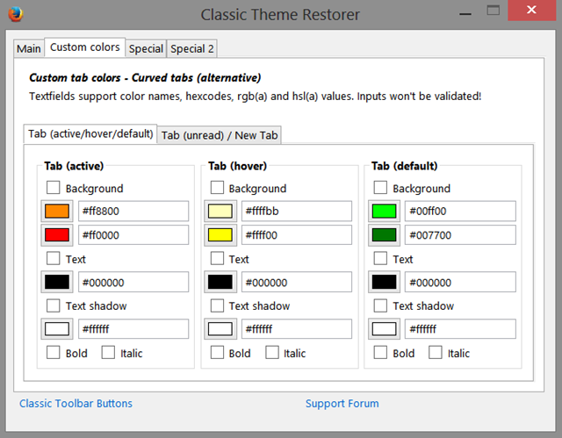Screen dimensions: 562x438
Task: Open the orange color swatch in Tab (active)
Action: pos(58,212)
